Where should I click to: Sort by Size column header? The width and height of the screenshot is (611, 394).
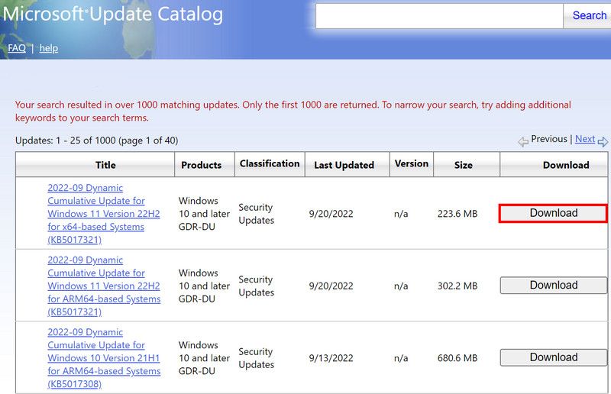(467, 164)
